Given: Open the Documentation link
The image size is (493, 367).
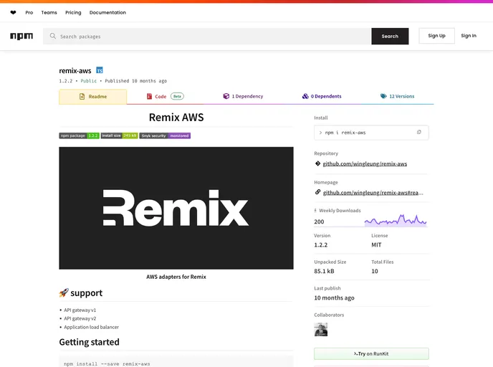Looking at the screenshot, I should click(107, 13).
